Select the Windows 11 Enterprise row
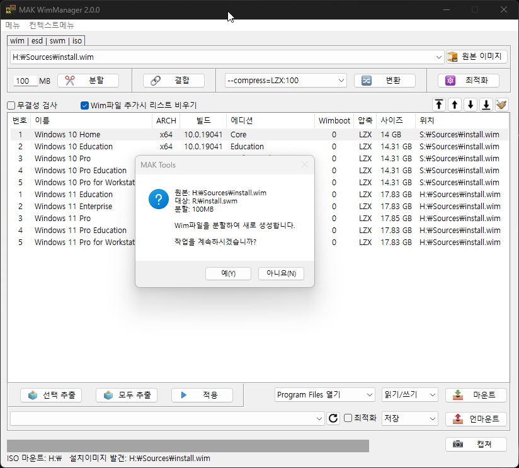 pos(259,207)
